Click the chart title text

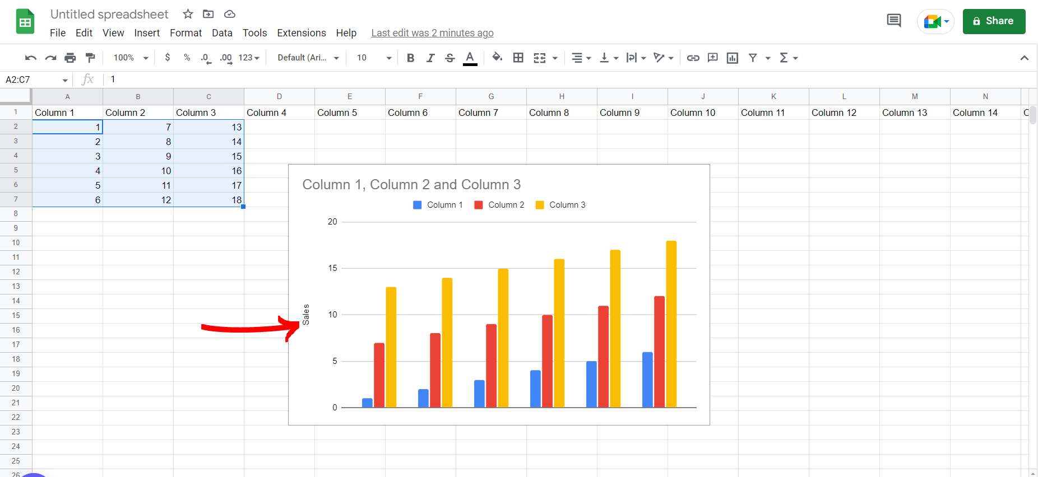(411, 184)
